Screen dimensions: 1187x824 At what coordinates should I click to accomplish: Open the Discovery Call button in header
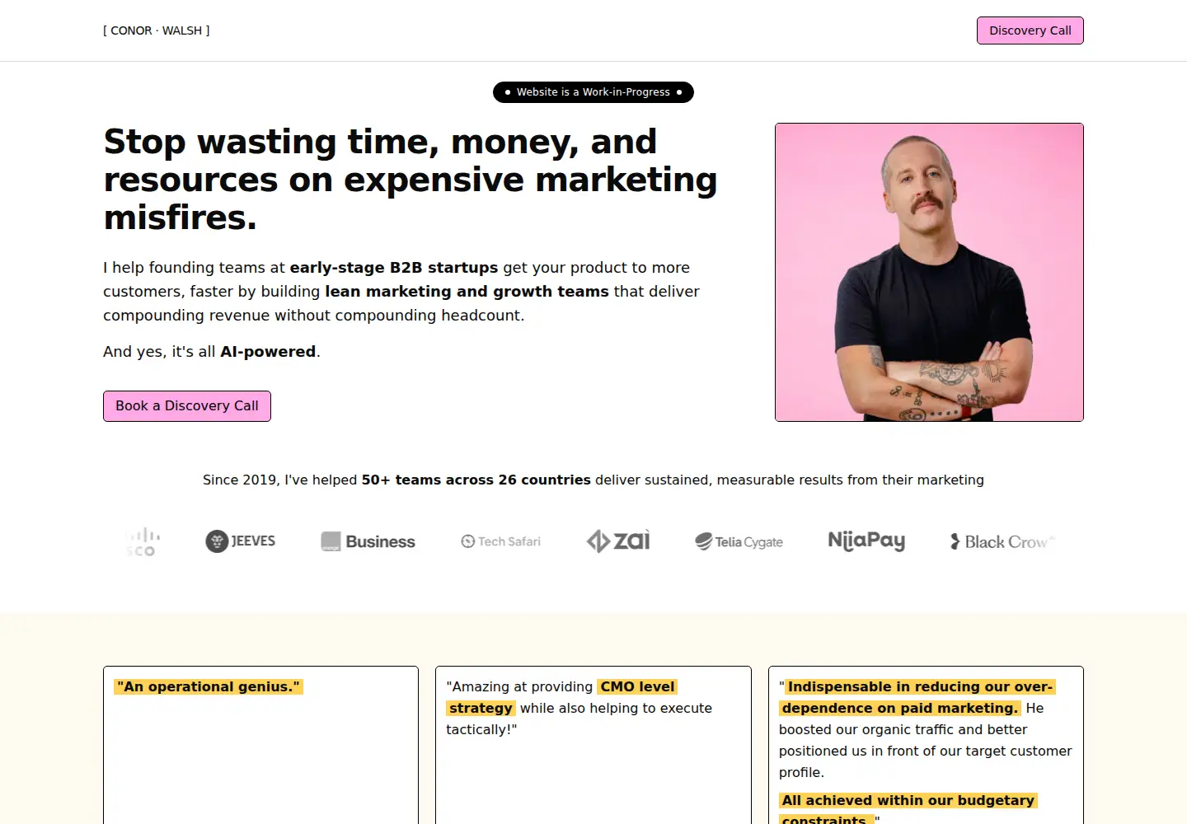point(1030,30)
